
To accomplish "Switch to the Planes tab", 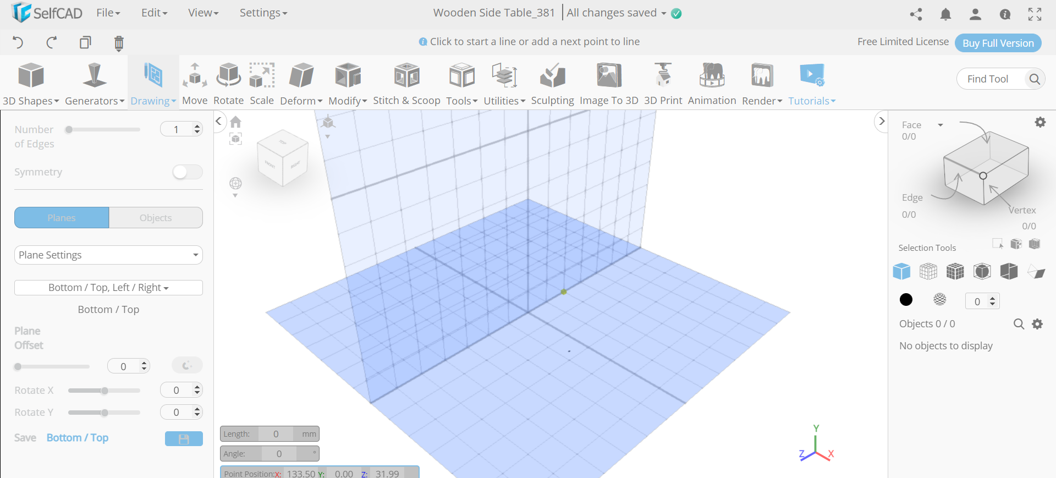I will [x=62, y=218].
